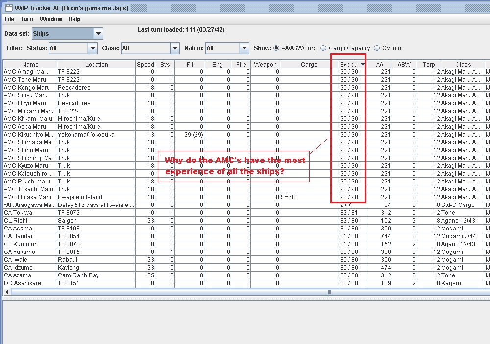Select the CL Rishiri row
This screenshot has width=490, height=344.
point(246,220)
